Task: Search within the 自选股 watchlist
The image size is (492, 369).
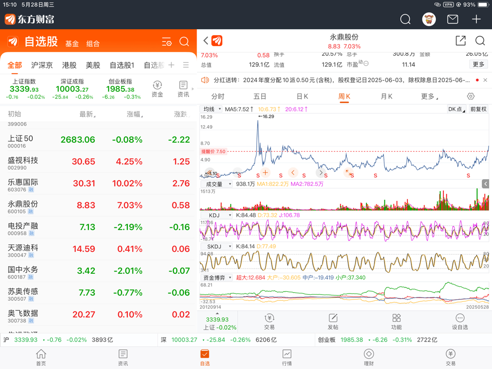Action: [184, 42]
